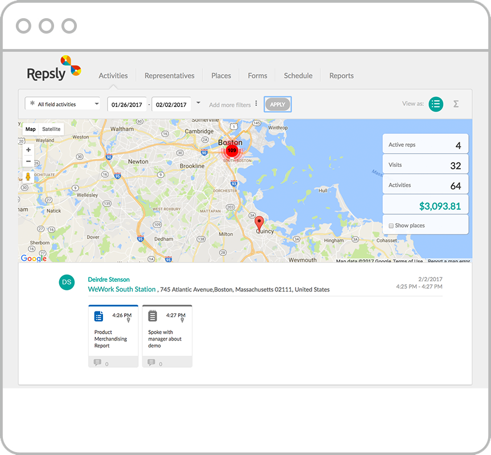Edit the end date 02/02/2017 field

pyautogui.click(x=171, y=104)
